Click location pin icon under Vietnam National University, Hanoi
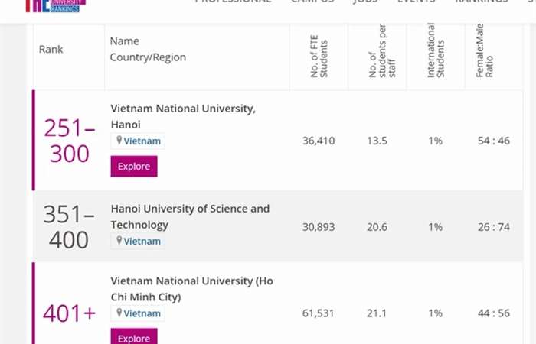Viewport: 536px width, 344px height. [119, 140]
